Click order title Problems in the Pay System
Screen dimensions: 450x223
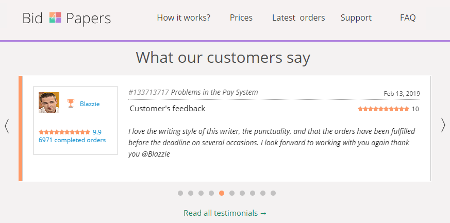pos(214,92)
